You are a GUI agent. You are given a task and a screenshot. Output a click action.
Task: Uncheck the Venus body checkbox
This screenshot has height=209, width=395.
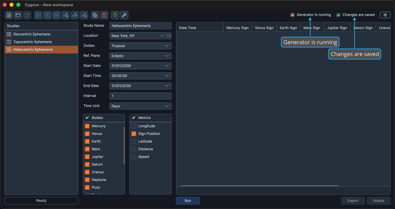point(87,134)
